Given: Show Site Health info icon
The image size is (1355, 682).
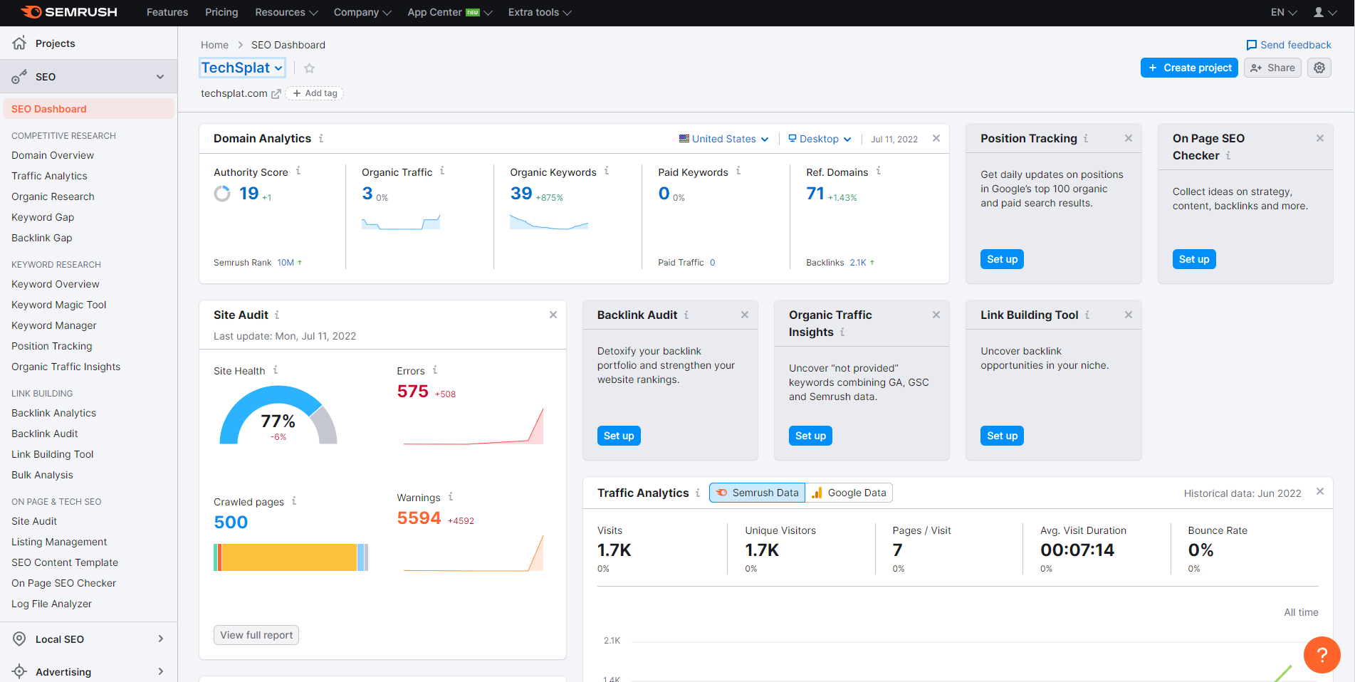Looking at the screenshot, I should click(x=276, y=369).
